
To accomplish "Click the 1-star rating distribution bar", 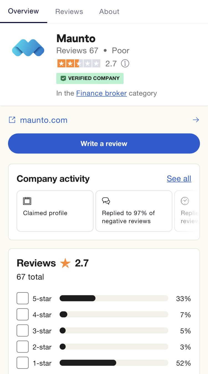I will point(114,363).
